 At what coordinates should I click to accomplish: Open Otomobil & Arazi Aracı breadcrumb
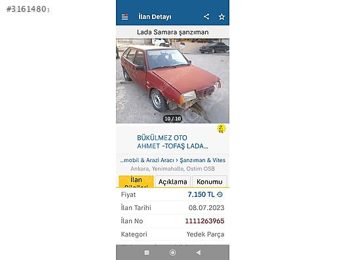(147, 160)
